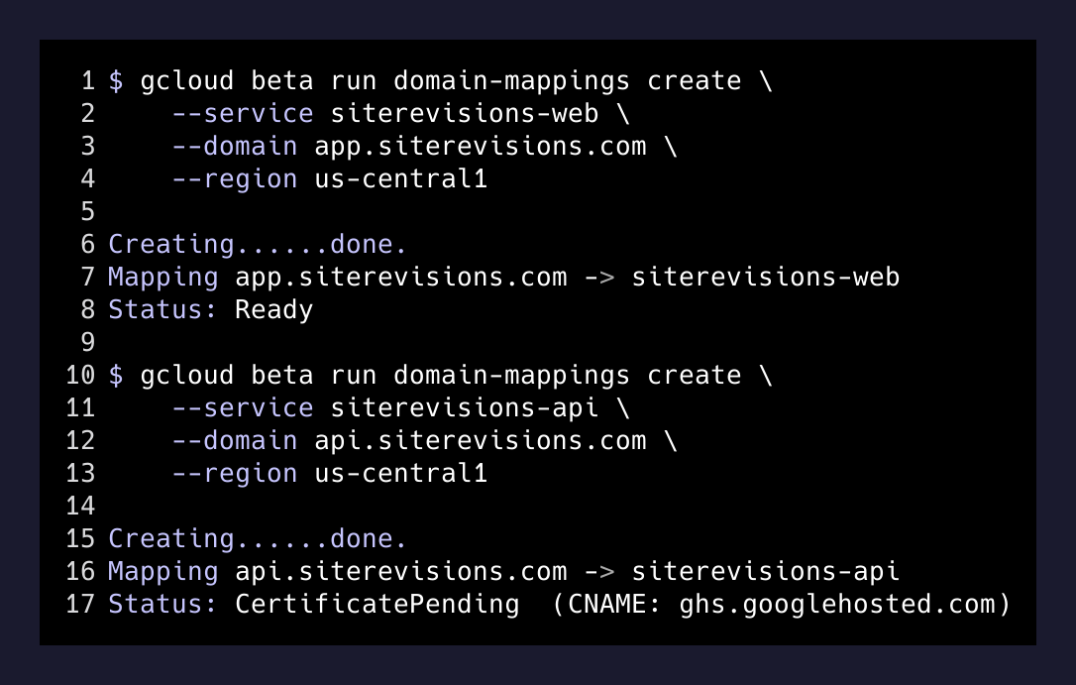Viewport: 1076px width, 685px height.
Task: Click '--service siterevisions-api' argument text
Action: pos(385,407)
